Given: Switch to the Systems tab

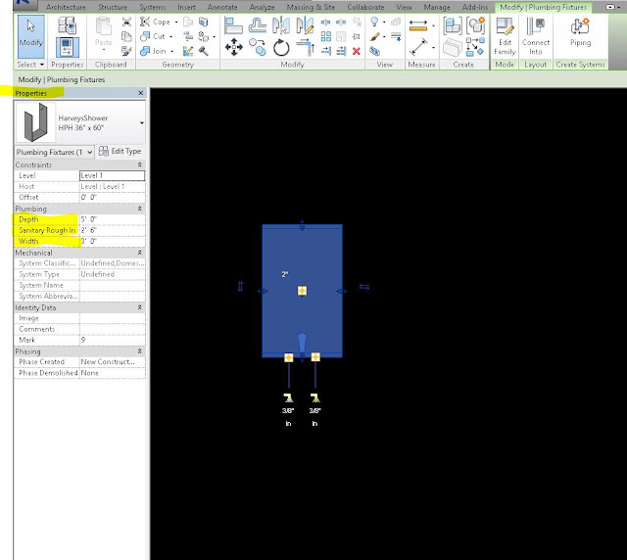Looking at the screenshot, I should click(153, 7).
